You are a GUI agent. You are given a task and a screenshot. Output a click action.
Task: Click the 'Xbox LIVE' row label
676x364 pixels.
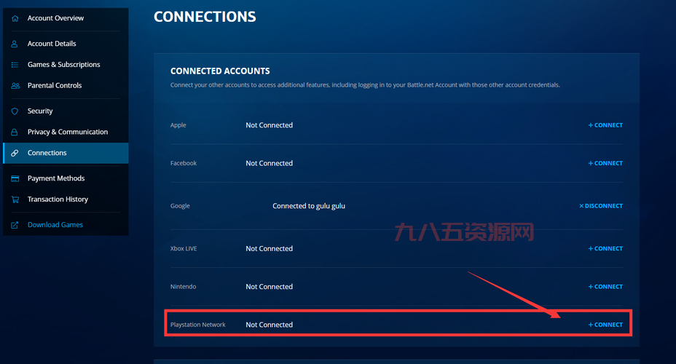coord(184,248)
